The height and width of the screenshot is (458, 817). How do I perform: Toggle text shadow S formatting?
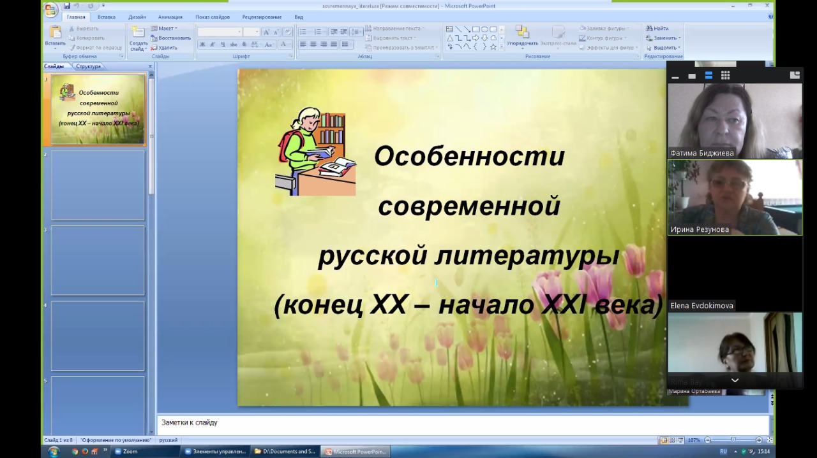coord(244,45)
